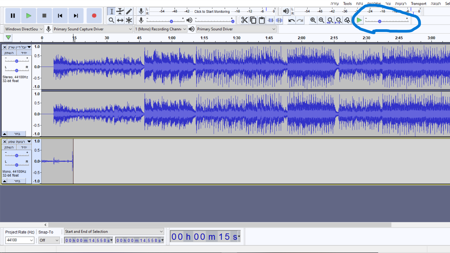The image size is (450, 253).
Task: Solo the stereo track with יחיד
Action: [x=24, y=53]
